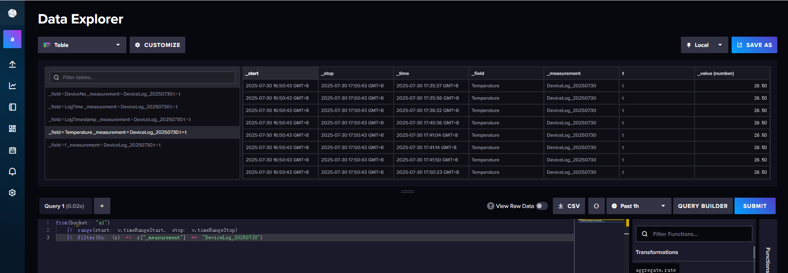Sort by the _time column header
788x273 pixels.
[431, 73]
